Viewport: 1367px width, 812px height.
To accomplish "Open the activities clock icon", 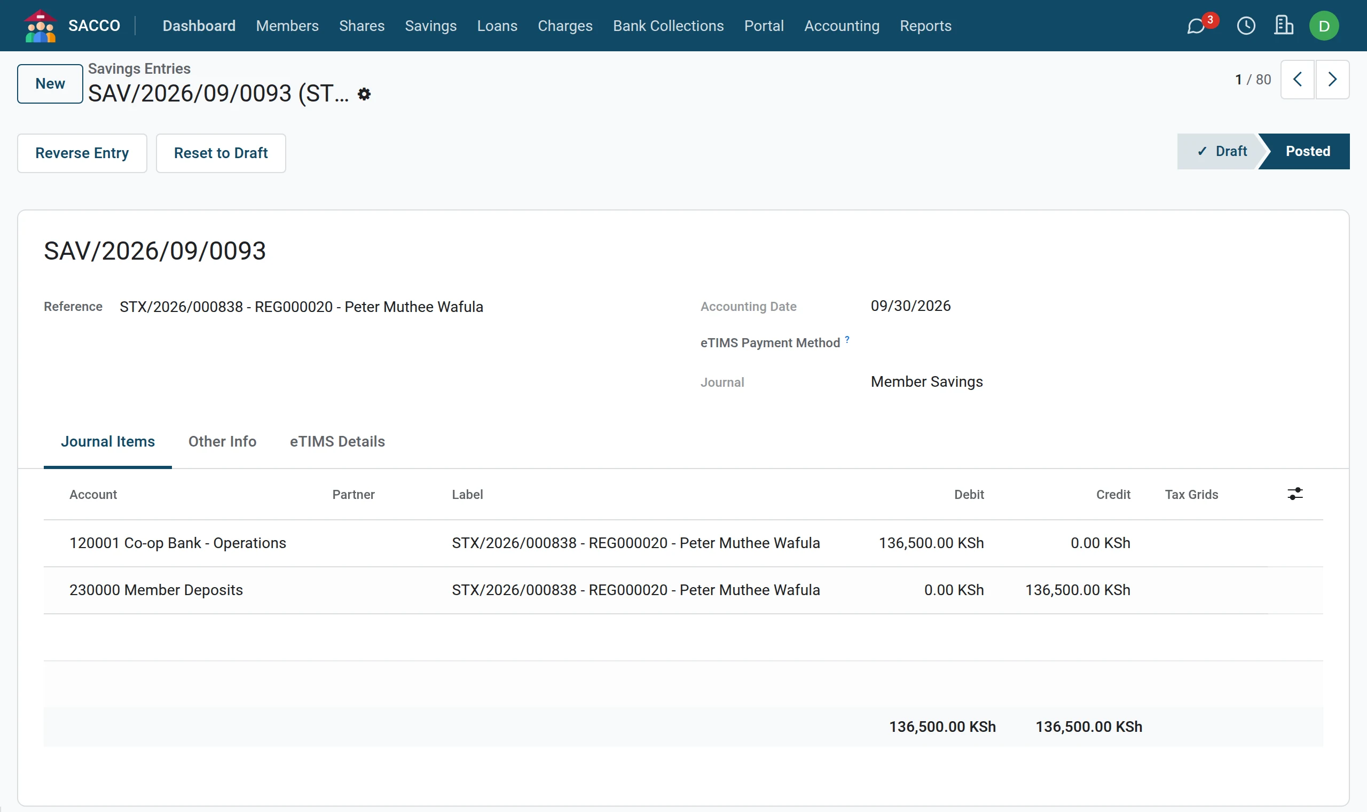I will (1246, 26).
